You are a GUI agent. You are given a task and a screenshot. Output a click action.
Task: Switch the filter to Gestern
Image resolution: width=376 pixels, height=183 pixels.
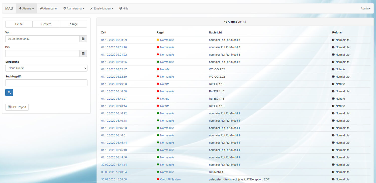[x=46, y=24]
